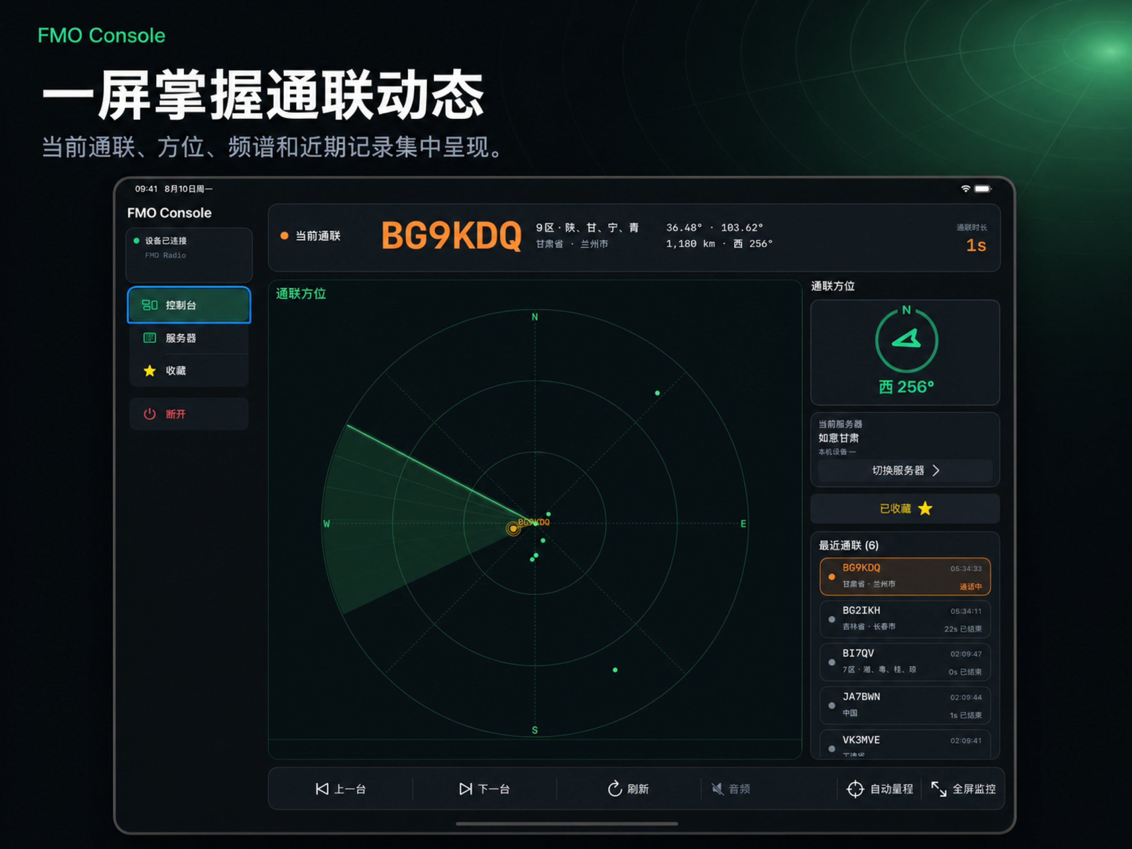
Task: Select the BI7QV recent contact row
Action: click(x=905, y=662)
